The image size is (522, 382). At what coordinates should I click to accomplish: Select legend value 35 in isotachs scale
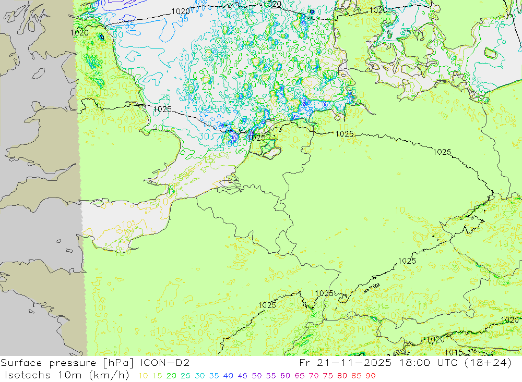(x=214, y=376)
